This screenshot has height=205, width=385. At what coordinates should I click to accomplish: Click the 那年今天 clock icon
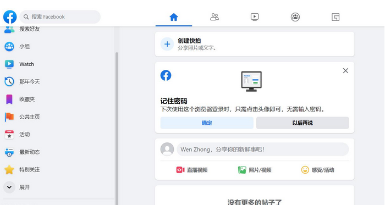9,82
